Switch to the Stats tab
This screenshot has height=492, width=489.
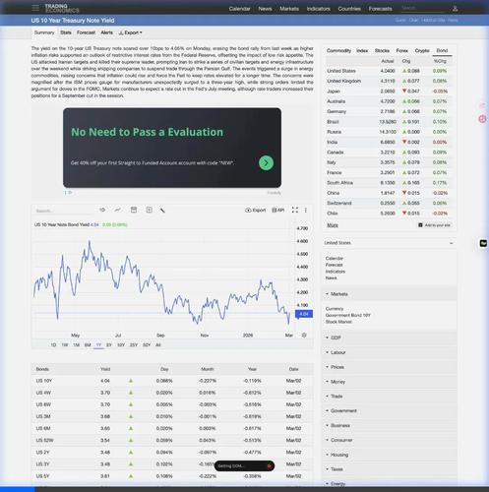[x=66, y=32]
